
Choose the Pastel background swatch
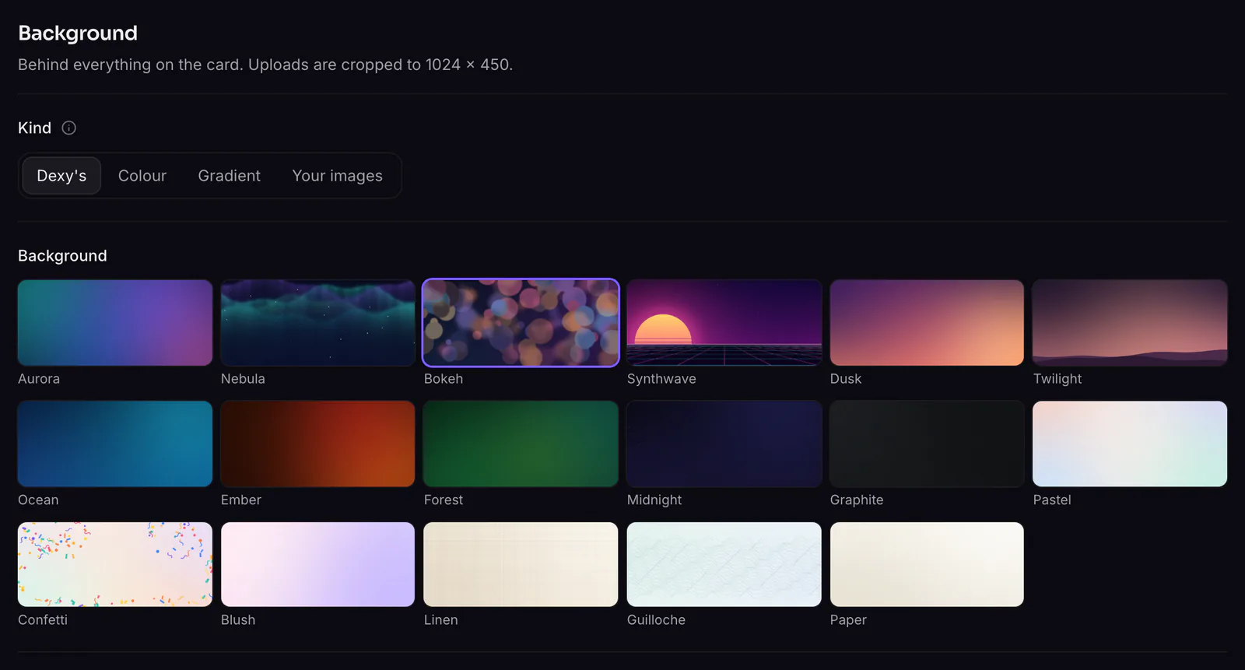[1130, 444]
